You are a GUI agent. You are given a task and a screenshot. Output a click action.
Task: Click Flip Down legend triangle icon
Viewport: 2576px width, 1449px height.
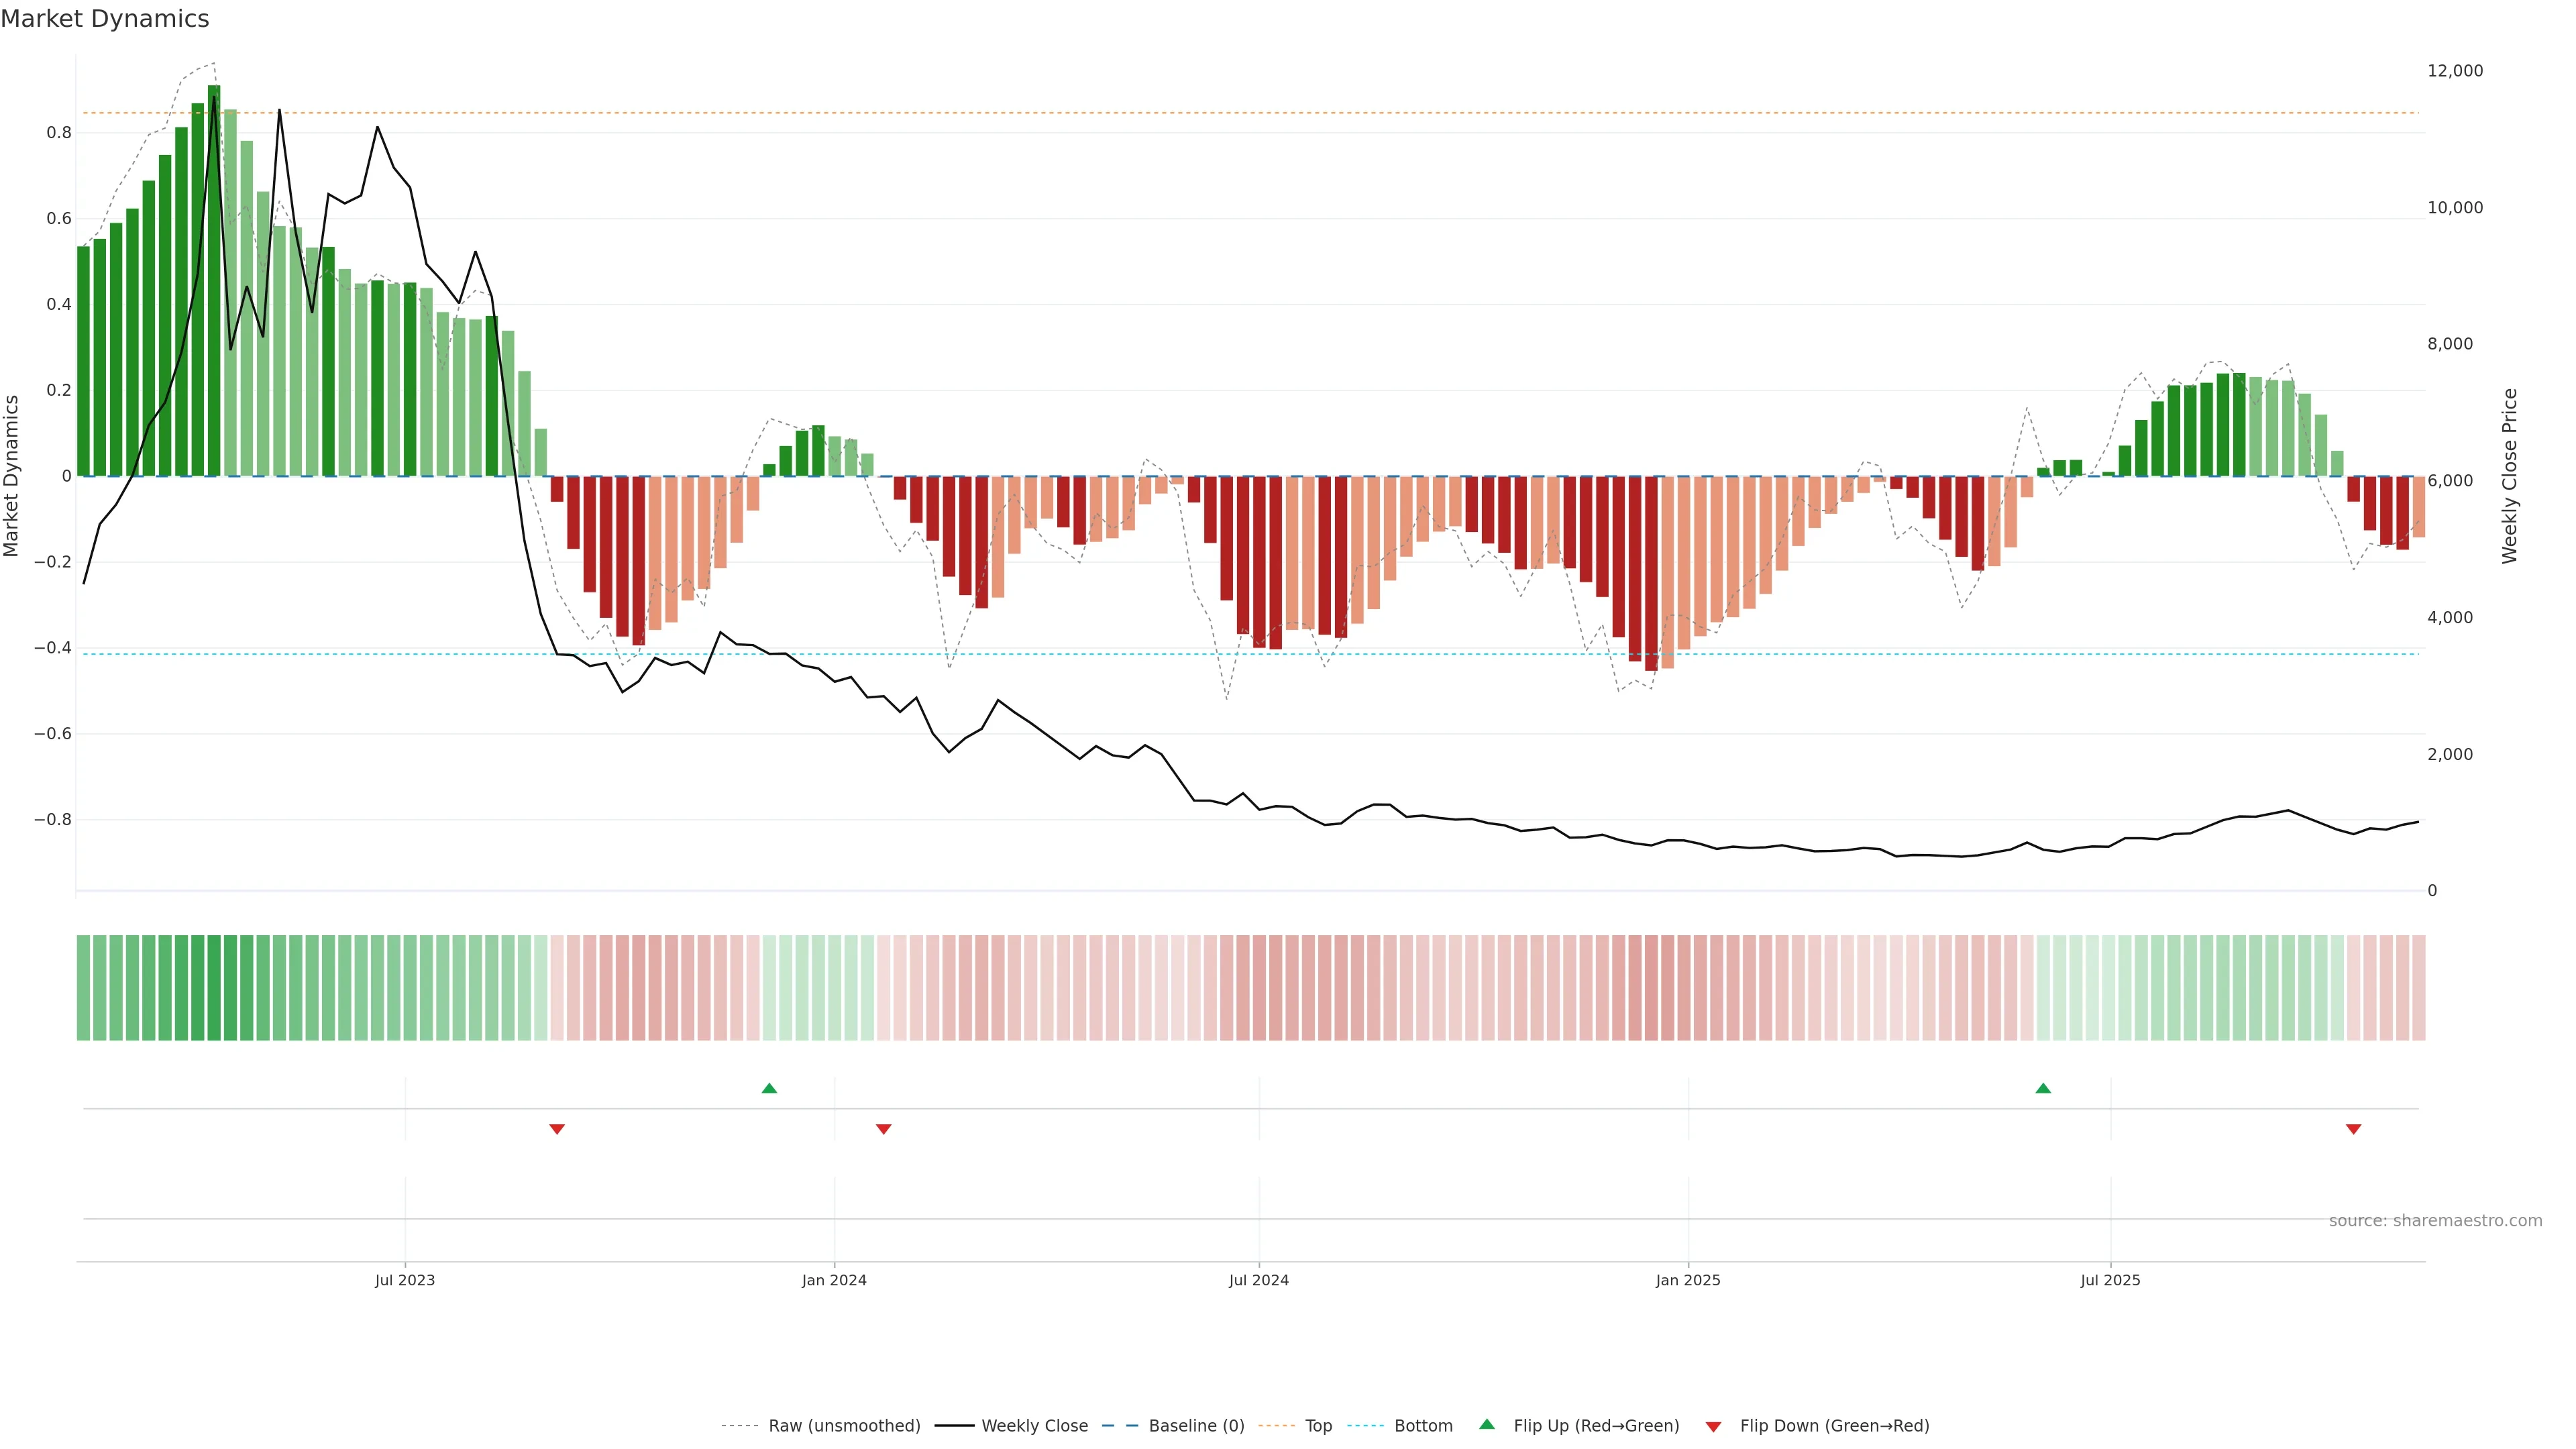1713,1426
